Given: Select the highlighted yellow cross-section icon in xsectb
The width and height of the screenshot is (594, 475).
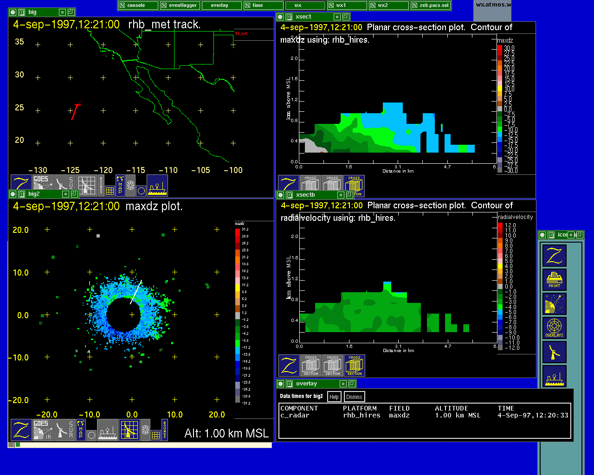Looking at the screenshot, I should [355, 366].
